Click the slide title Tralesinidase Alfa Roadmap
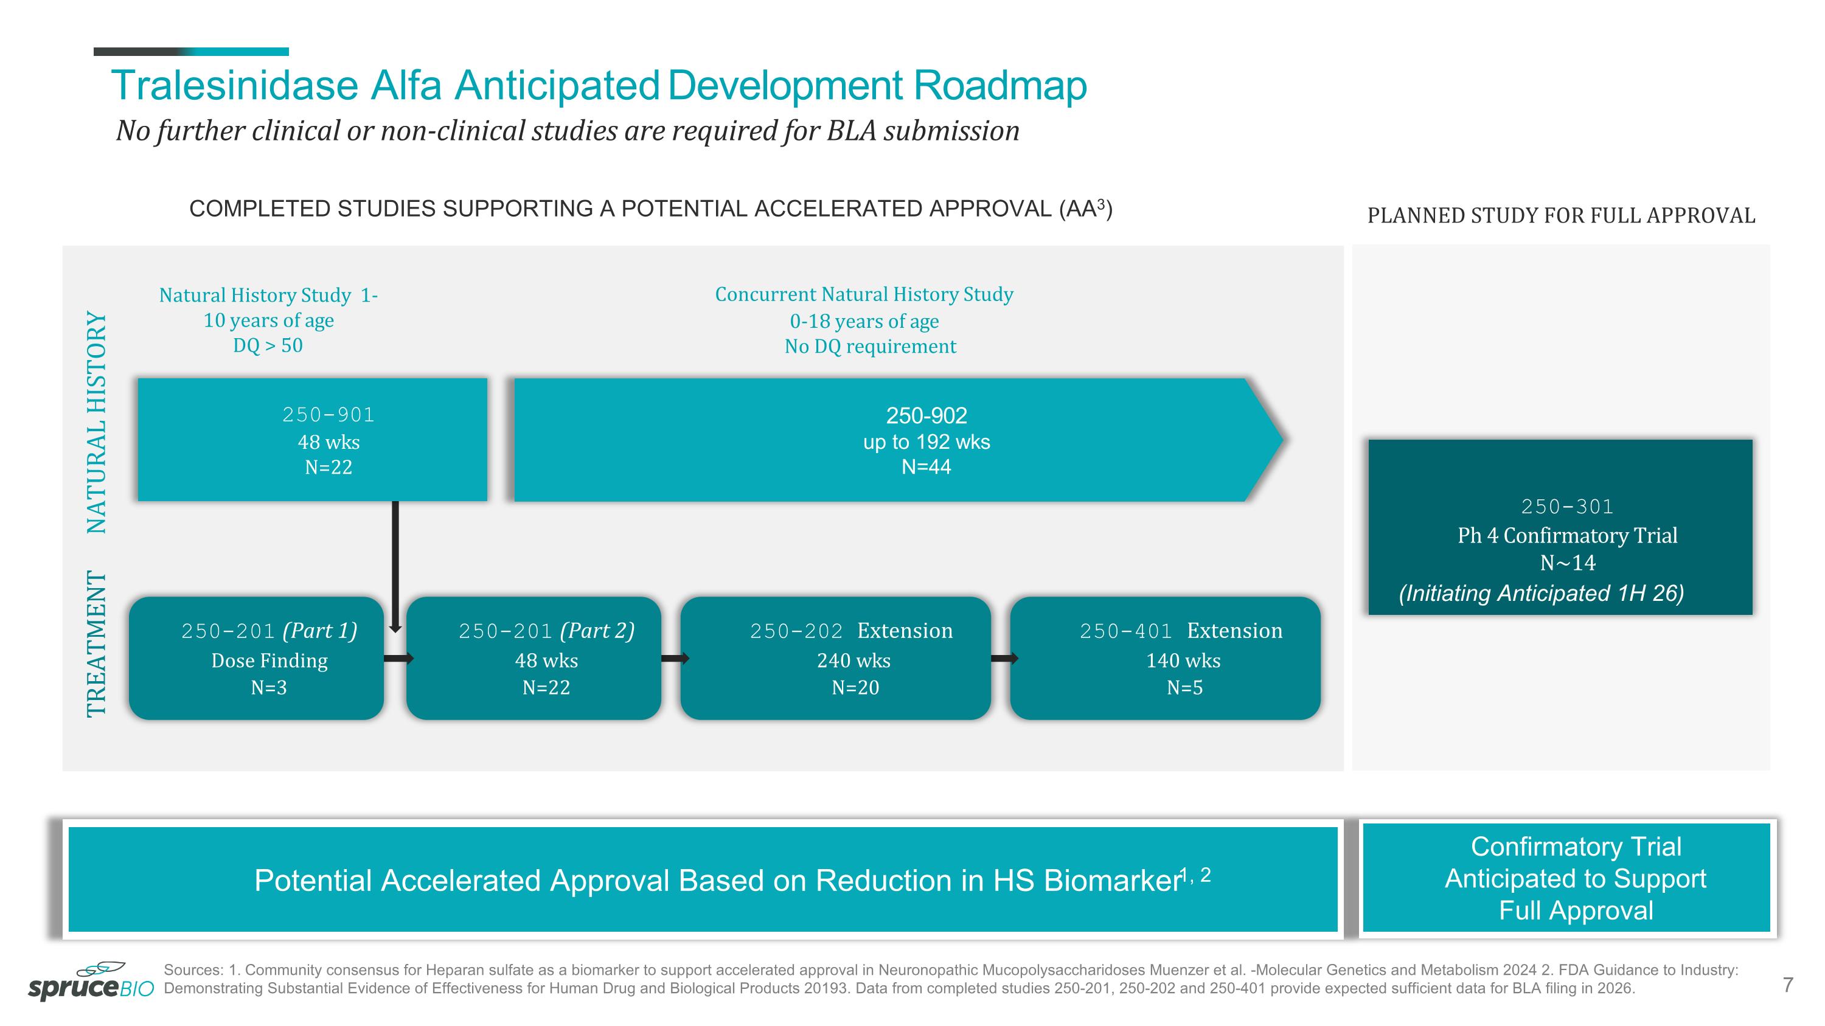The height and width of the screenshot is (1026, 1825). point(599,86)
